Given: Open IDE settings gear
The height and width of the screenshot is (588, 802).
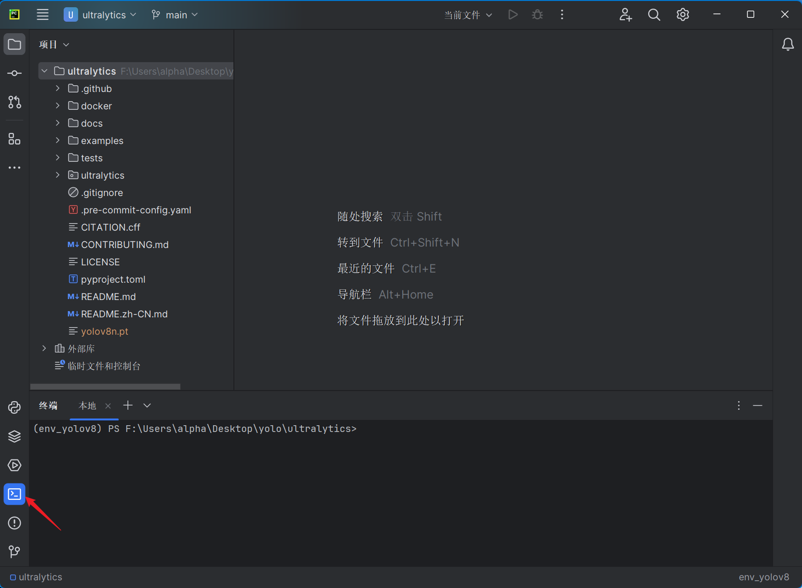Looking at the screenshot, I should coord(683,14).
